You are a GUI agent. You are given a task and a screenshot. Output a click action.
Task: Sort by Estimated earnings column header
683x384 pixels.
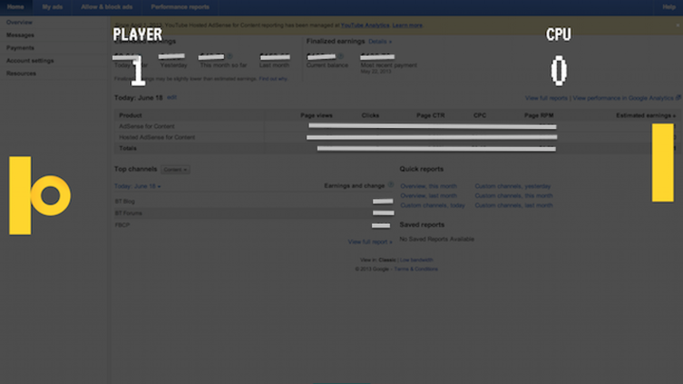point(646,115)
